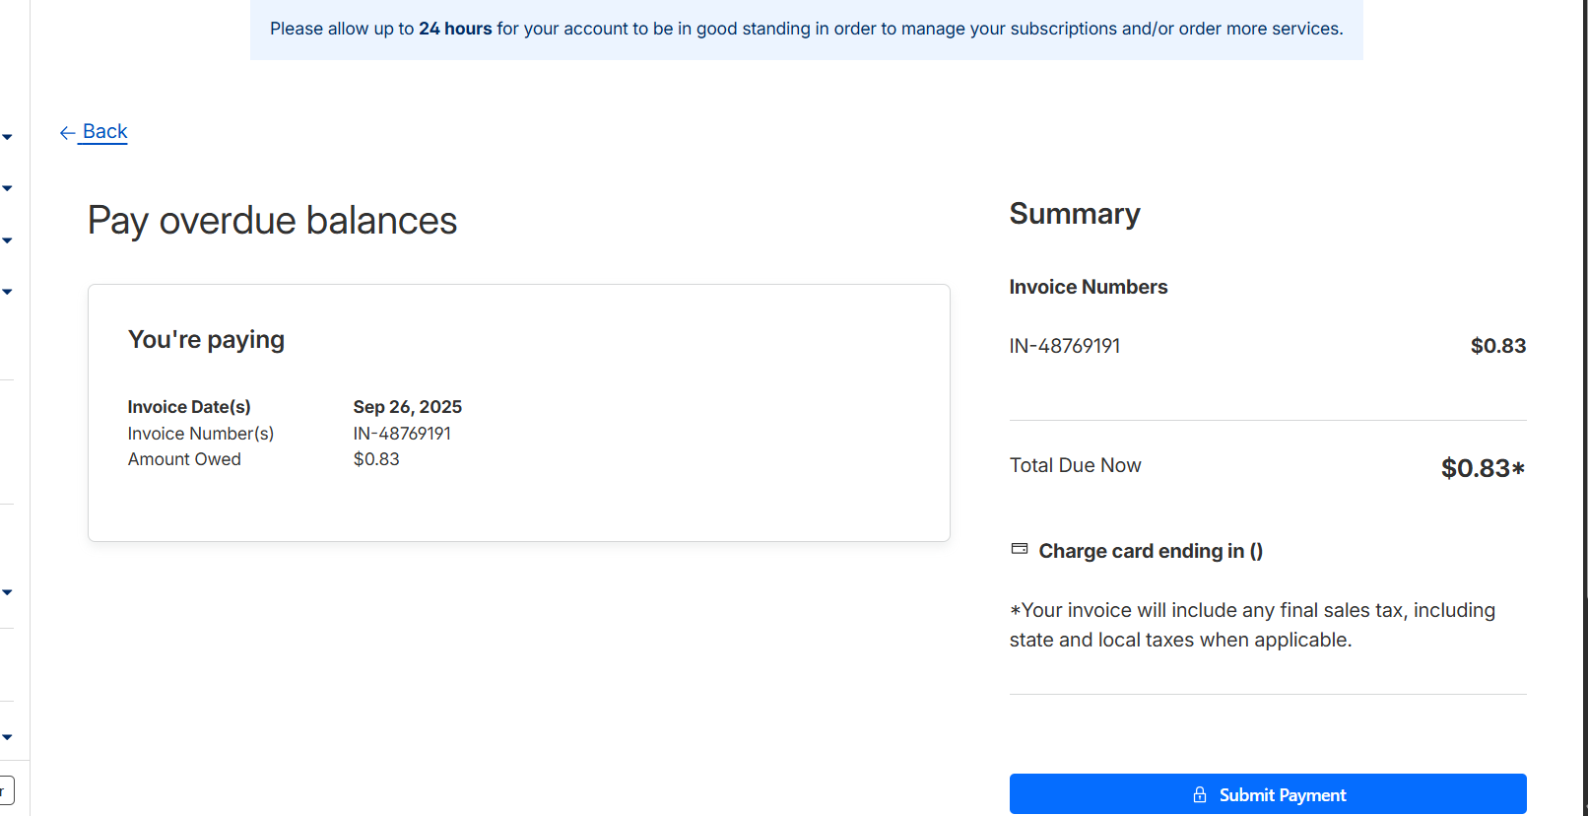The image size is (1588, 816).
Task: Expand the fifth sidebar dropdown caret
Action: coord(7,592)
